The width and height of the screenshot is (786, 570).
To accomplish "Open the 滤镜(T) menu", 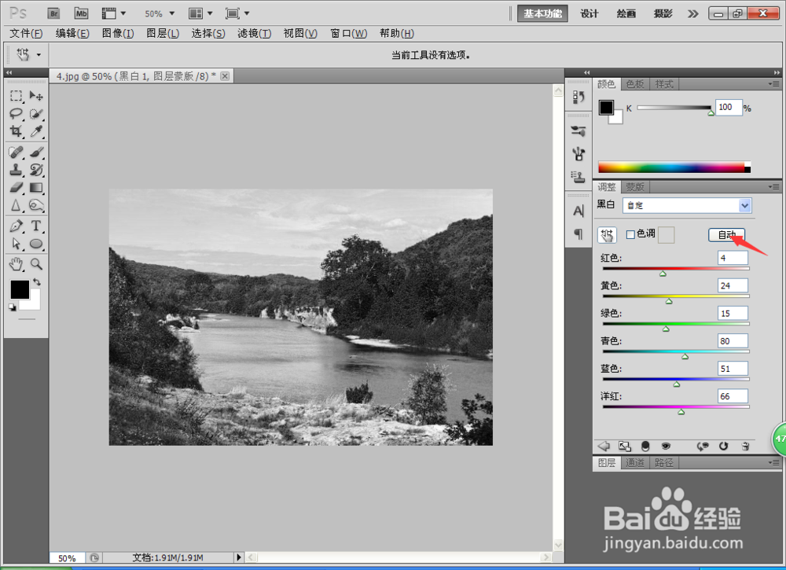I will (254, 33).
